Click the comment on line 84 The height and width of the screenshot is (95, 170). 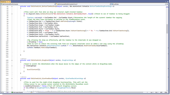coord(53,12)
